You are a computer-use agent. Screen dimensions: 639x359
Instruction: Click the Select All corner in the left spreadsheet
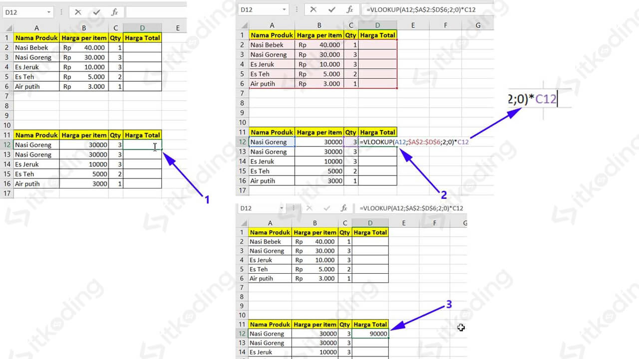tap(6, 28)
